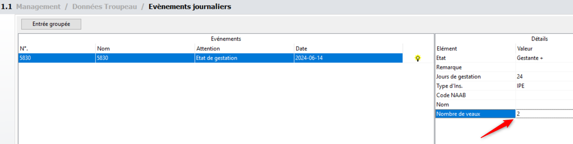The width and height of the screenshot is (573, 144).
Task: Click the Valeur column header in Détails
Action: tap(544, 49)
